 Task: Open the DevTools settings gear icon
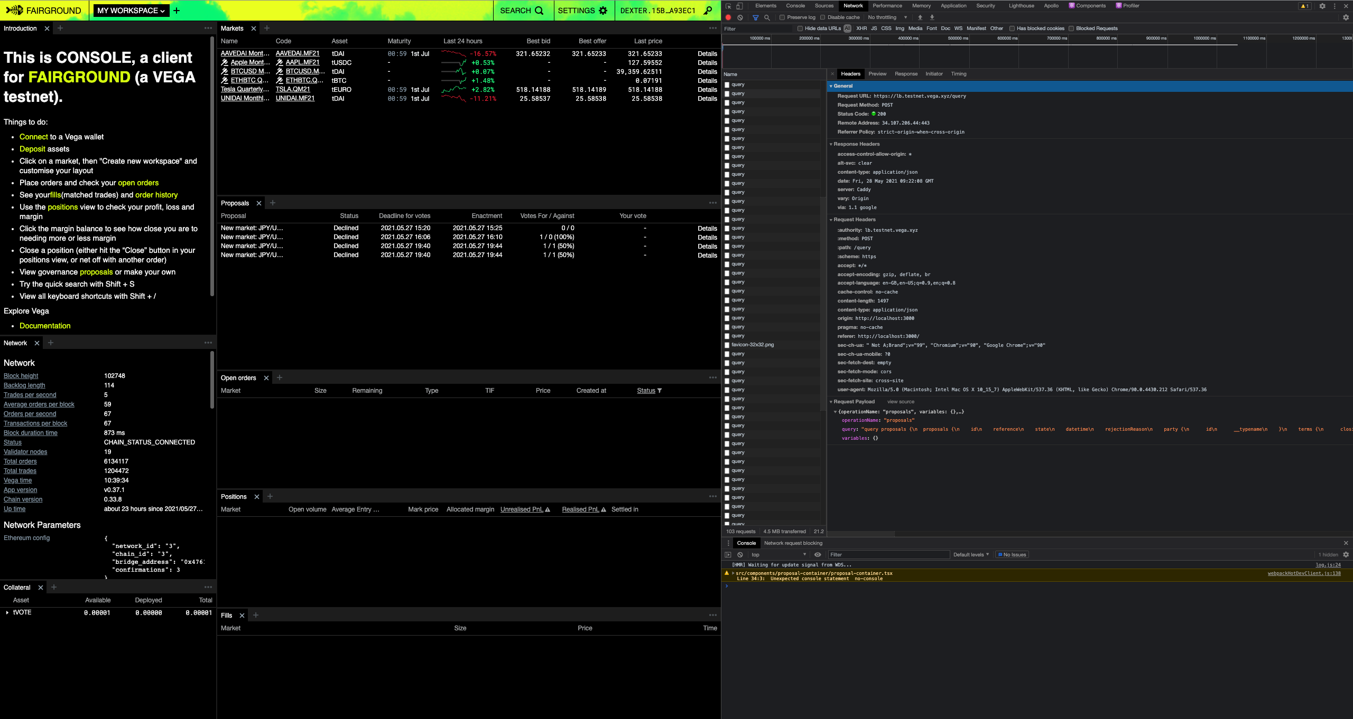point(1323,6)
